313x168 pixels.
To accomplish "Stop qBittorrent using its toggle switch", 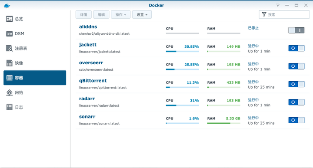I will 296,84.
